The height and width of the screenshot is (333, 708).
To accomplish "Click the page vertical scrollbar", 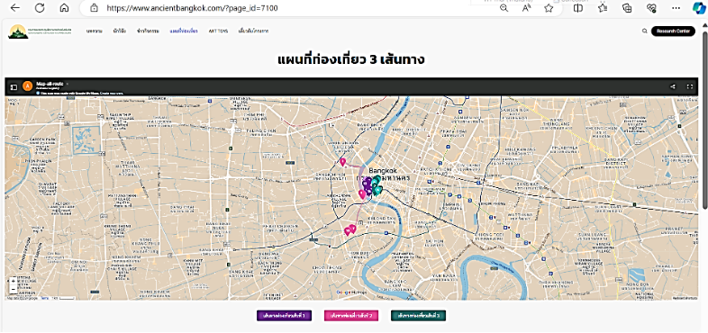I will coord(704,115).
